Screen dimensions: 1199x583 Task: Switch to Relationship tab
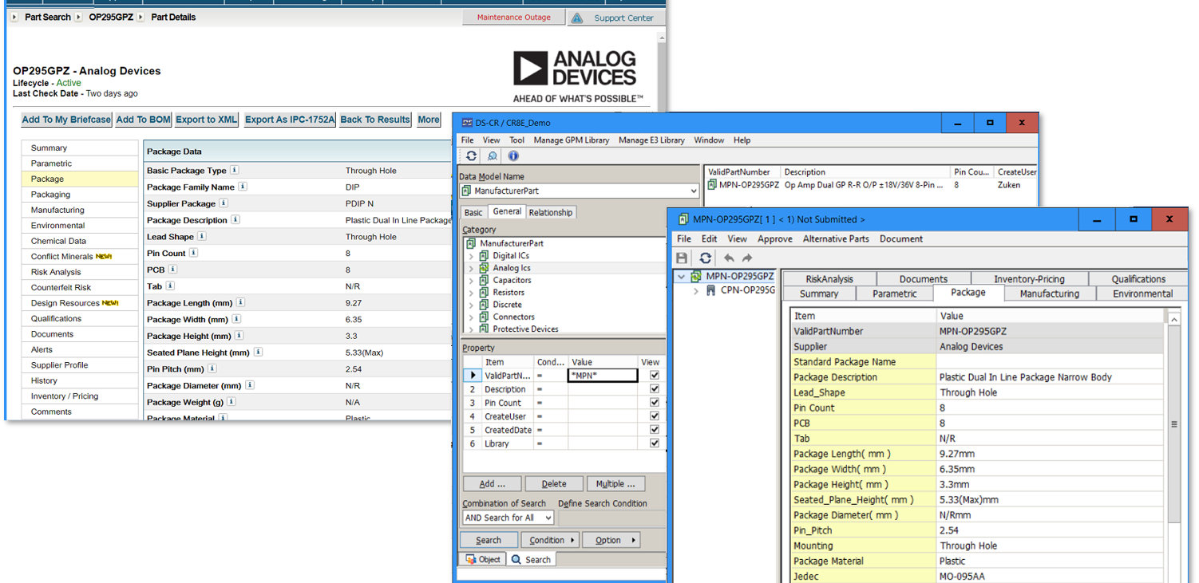point(550,213)
